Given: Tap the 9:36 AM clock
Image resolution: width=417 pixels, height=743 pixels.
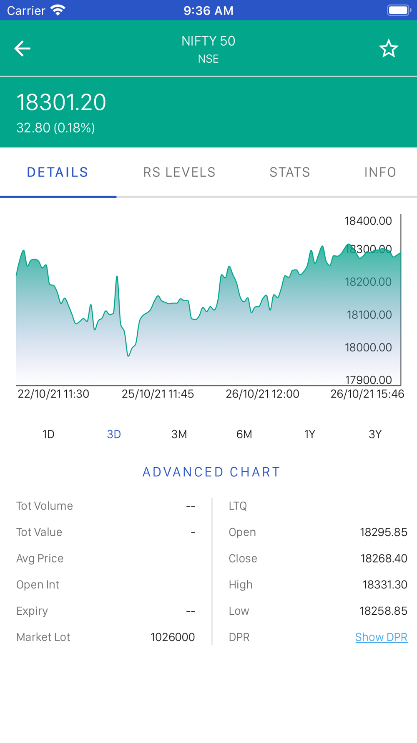Looking at the screenshot, I should (x=208, y=10).
